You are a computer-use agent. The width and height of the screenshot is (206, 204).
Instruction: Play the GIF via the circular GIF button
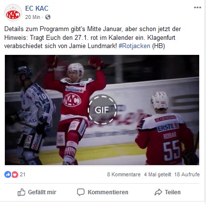pyautogui.click(x=102, y=110)
